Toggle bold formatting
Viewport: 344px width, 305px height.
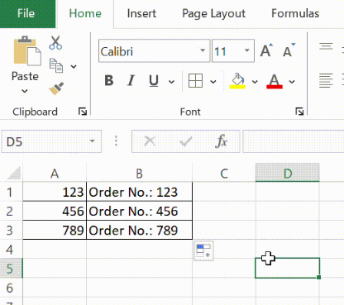click(109, 81)
